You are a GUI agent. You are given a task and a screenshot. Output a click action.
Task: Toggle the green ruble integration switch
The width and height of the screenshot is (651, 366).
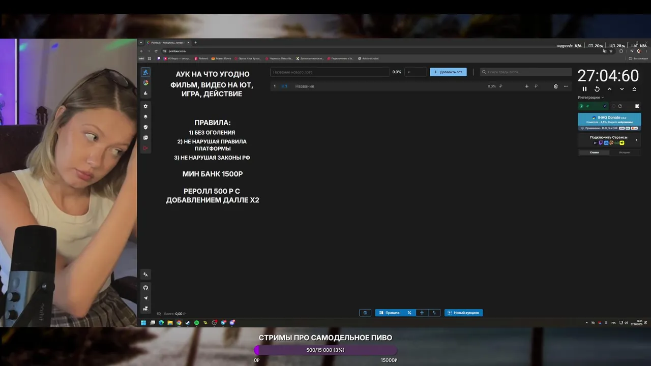click(593, 106)
